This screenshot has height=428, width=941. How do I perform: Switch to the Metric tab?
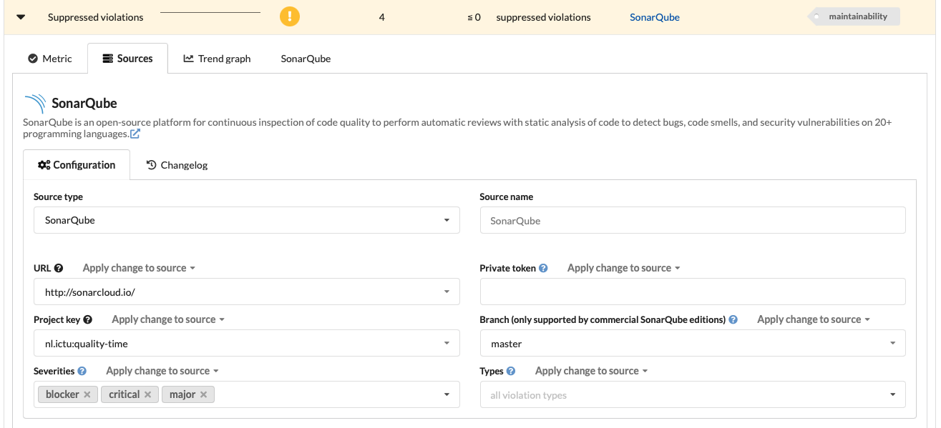(x=50, y=59)
